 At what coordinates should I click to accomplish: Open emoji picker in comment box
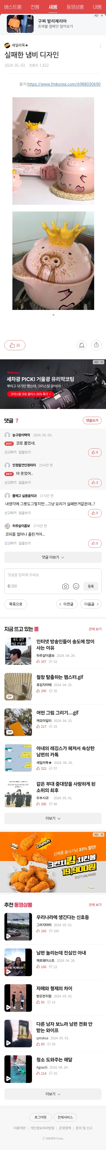[x=76, y=586]
